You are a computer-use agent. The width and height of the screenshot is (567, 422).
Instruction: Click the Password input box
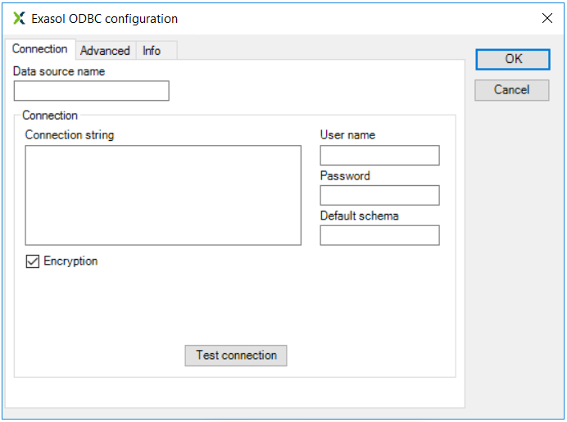coord(379,195)
